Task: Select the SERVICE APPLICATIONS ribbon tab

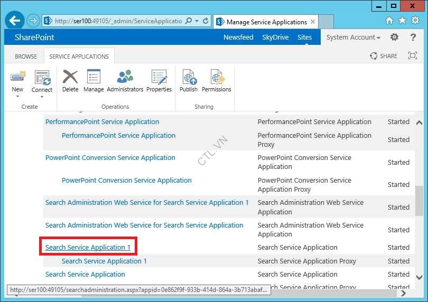Action: tap(79, 56)
